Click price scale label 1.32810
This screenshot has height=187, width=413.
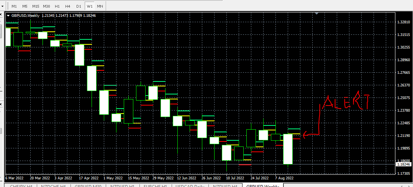click(403, 22)
